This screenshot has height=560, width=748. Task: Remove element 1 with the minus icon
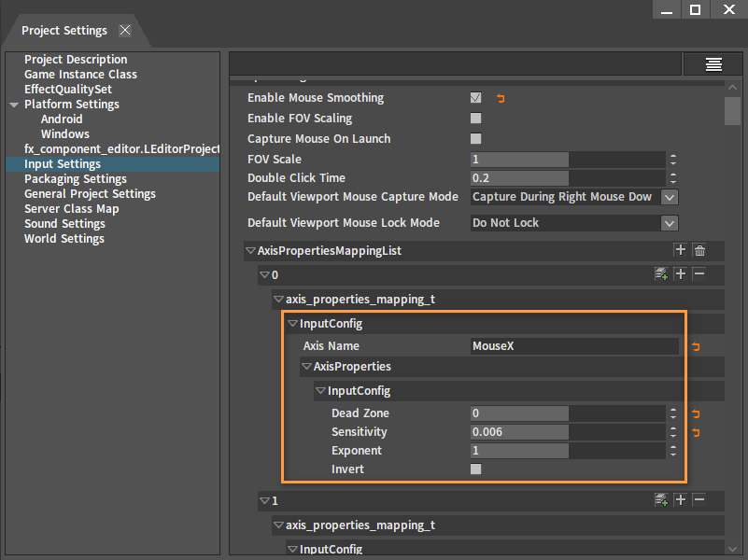pyautogui.click(x=699, y=500)
